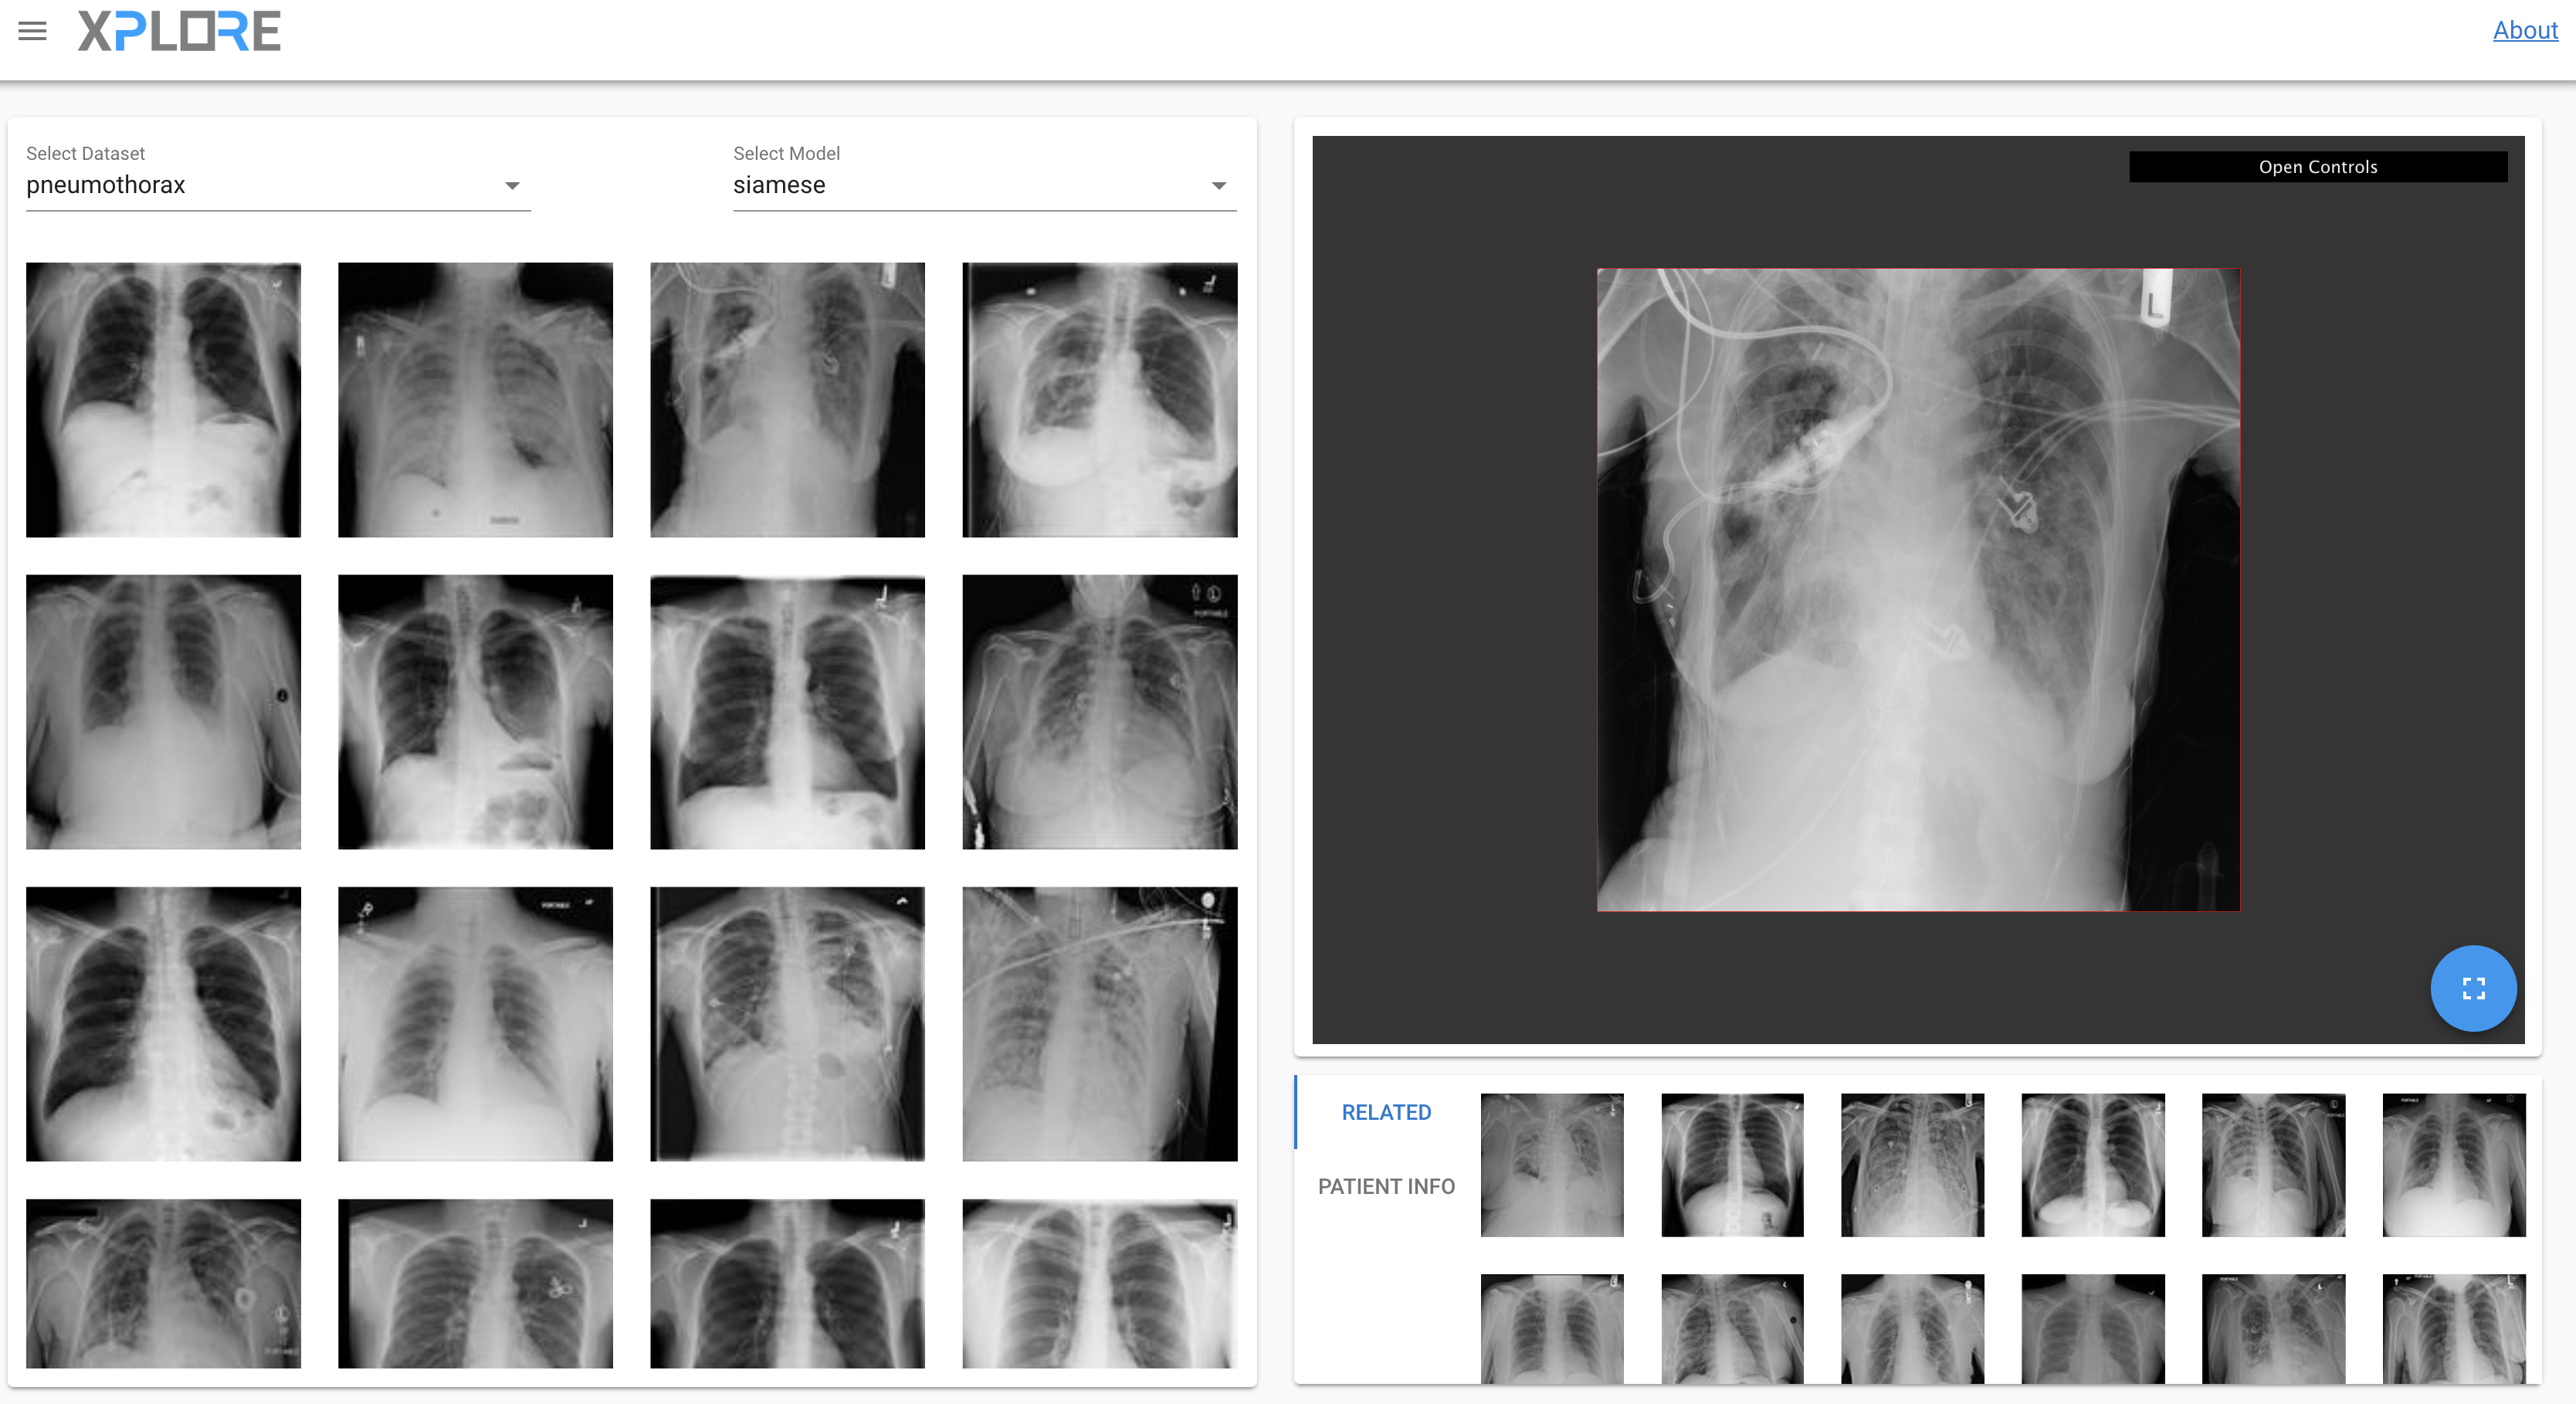The height and width of the screenshot is (1404, 2576).
Task: Click the XPLORE logo
Action: tap(179, 31)
